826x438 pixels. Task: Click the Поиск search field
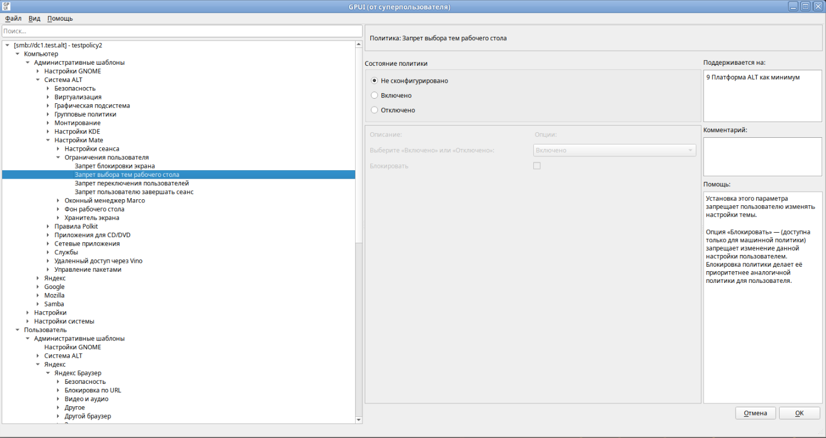coord(182,31)
